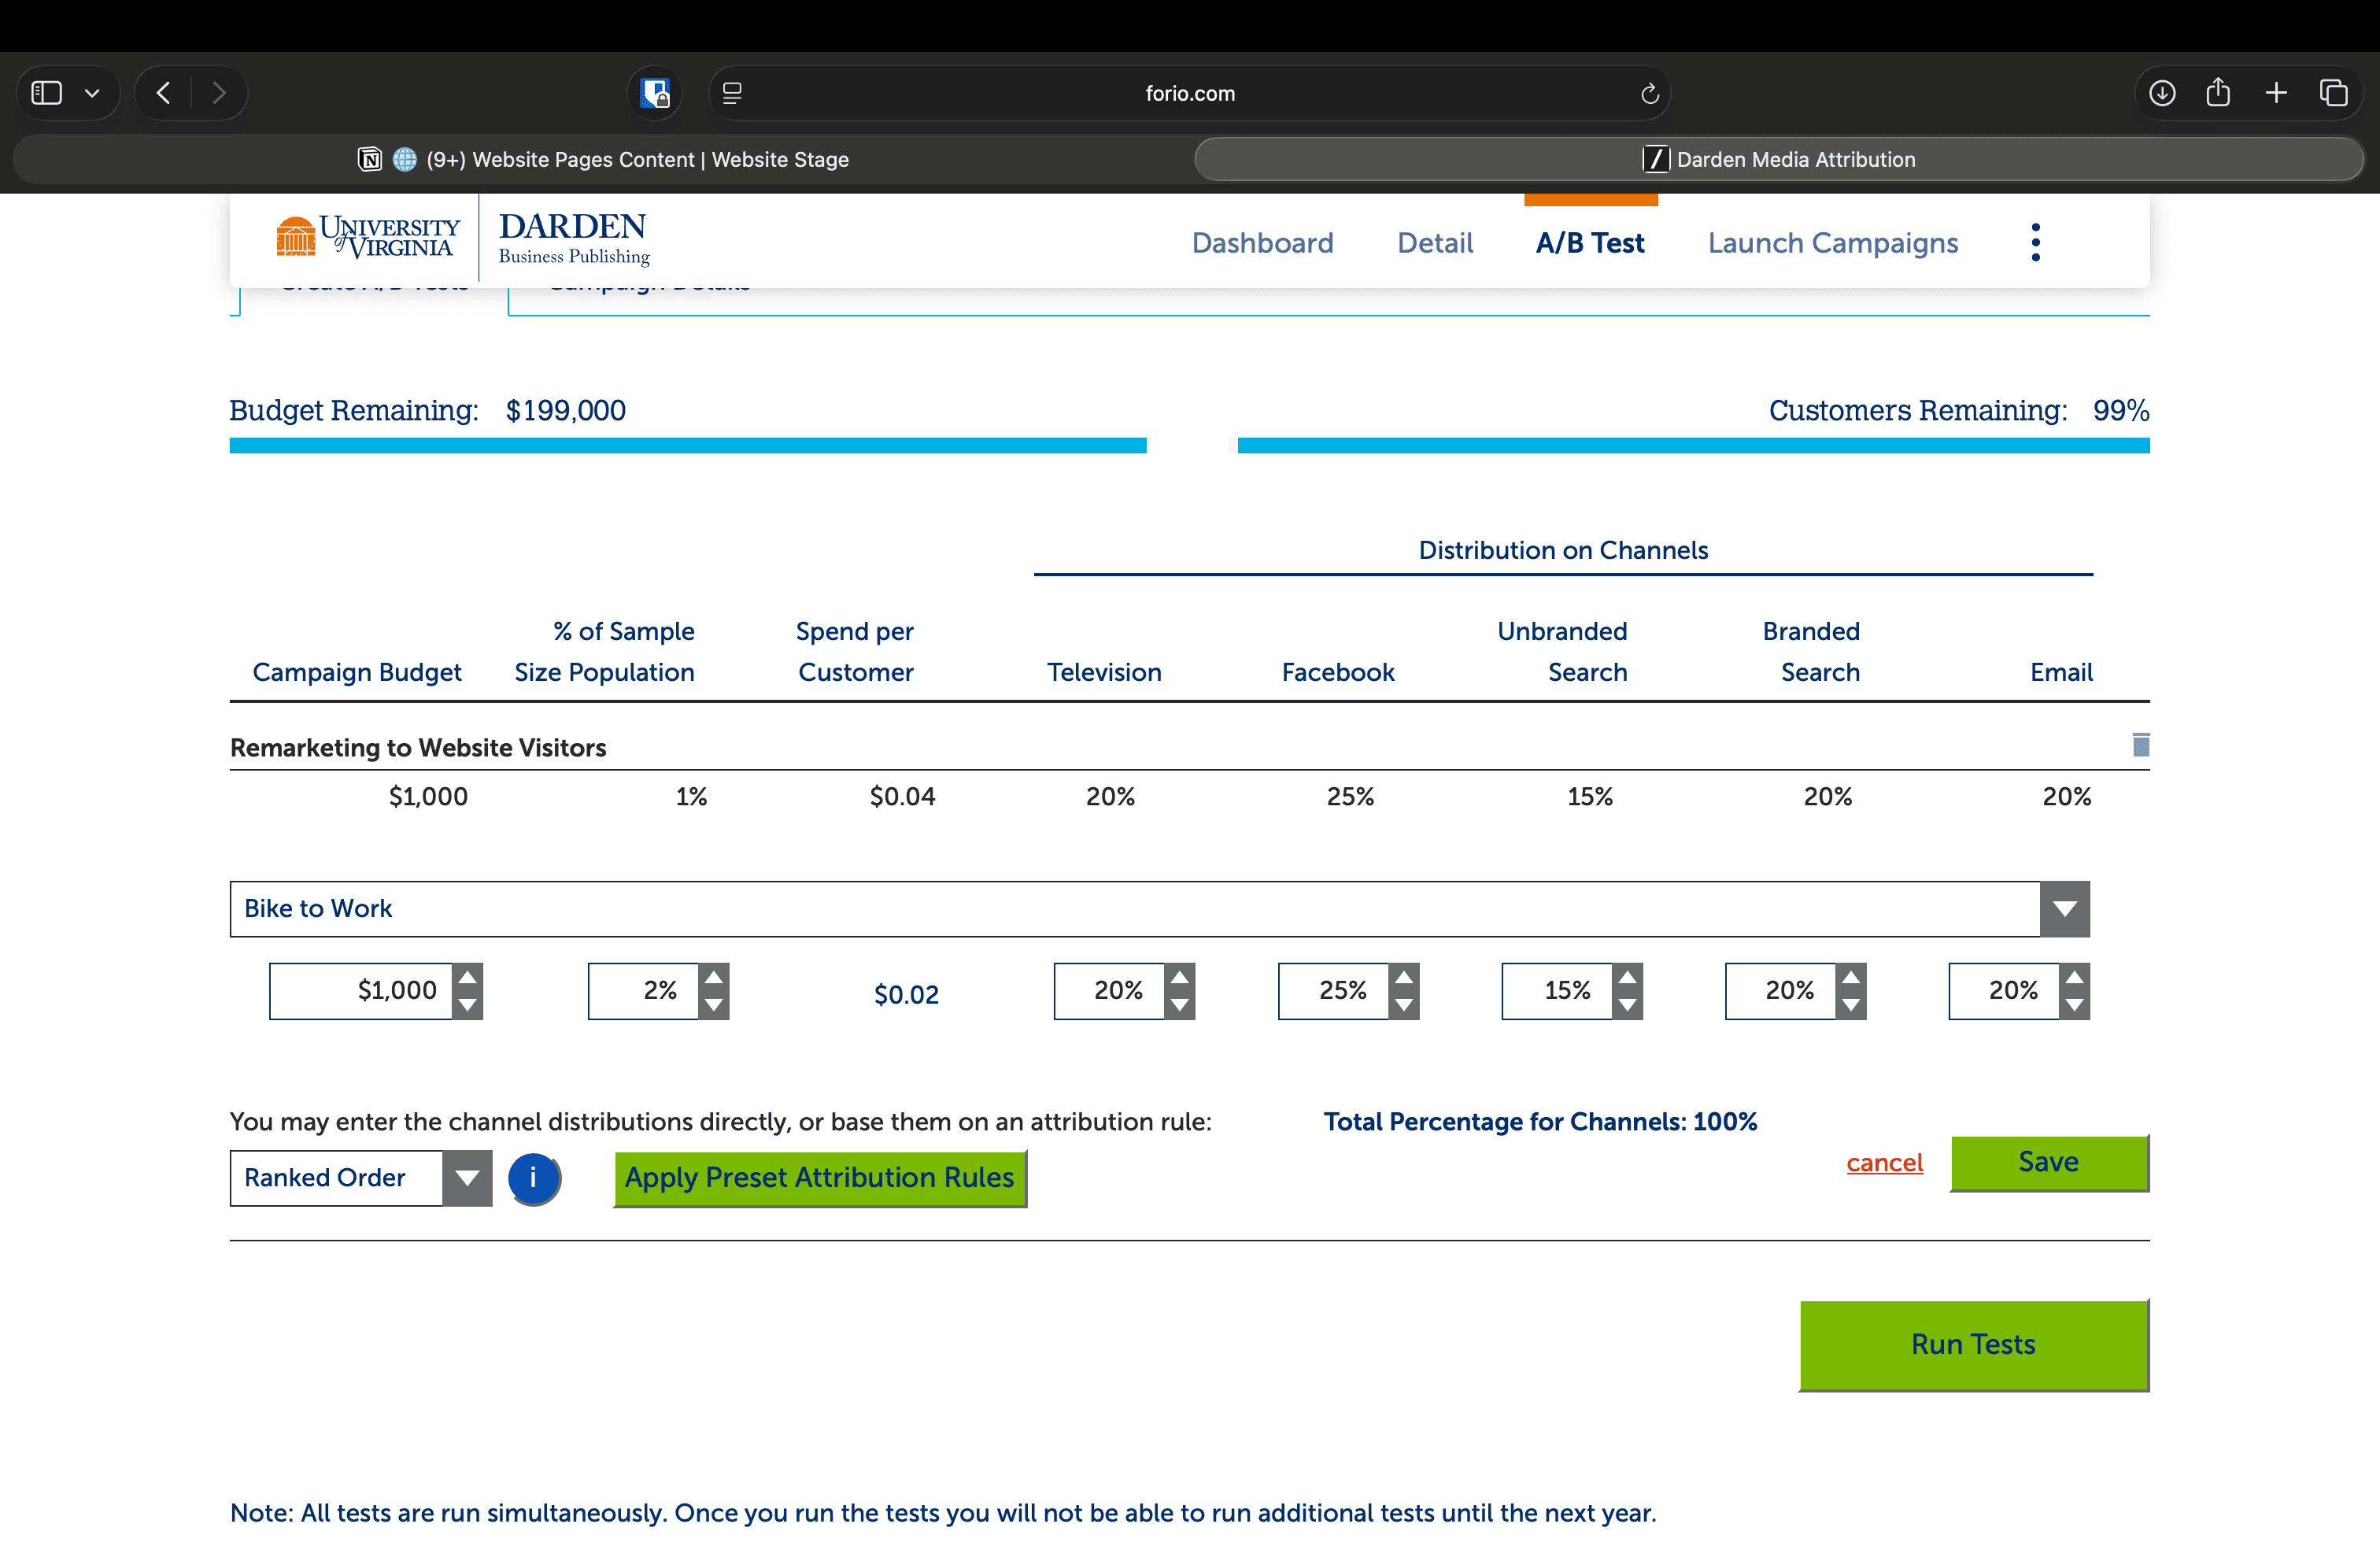Screen dimensions: 2380x1546
Task: Decrease % of Sample Size stepper
Action: (713, 1005)
